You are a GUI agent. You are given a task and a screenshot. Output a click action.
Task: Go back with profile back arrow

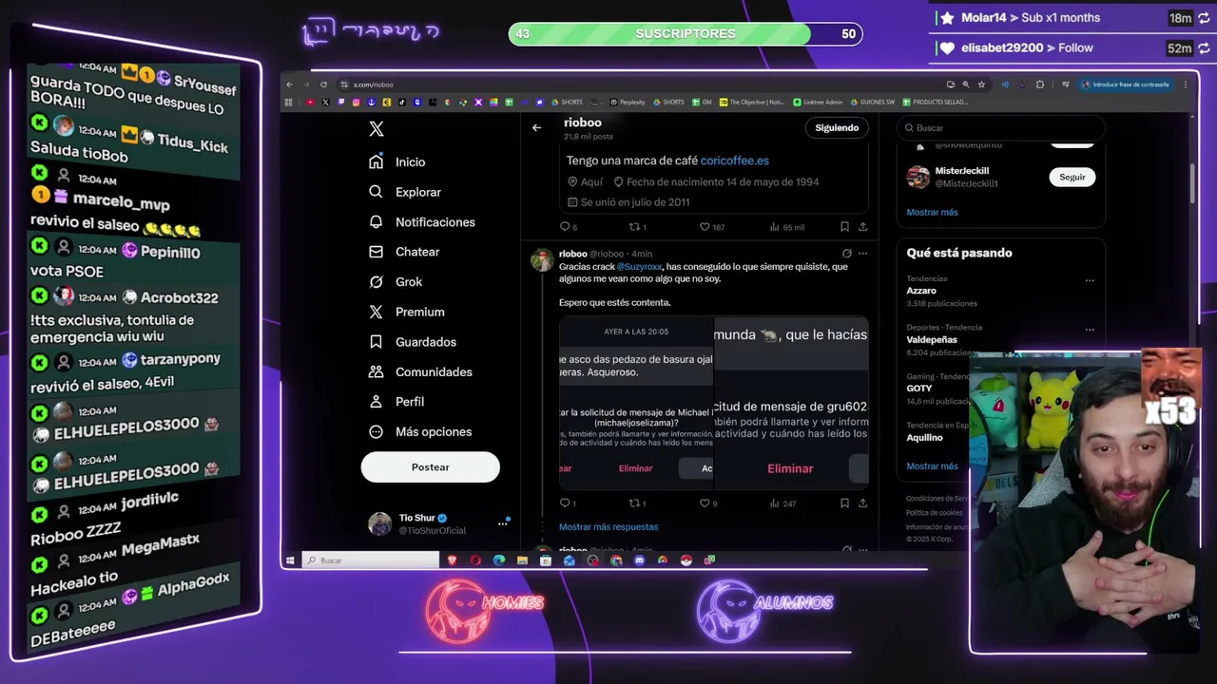[x=537, y=127]
